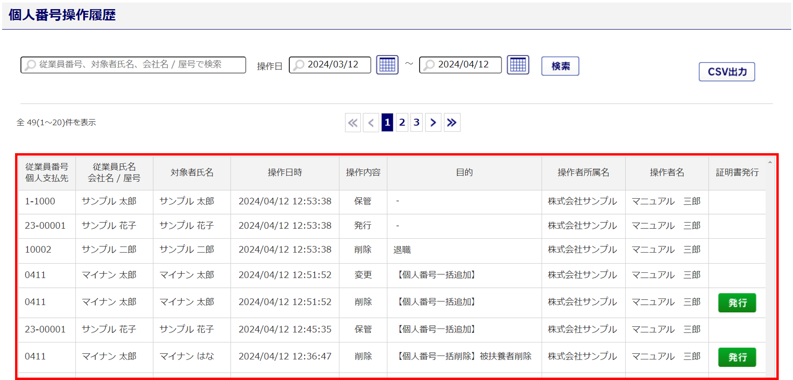Click 発行 button for マイナン はな row
This screenshot has height=380, width=793.
(737, 357)
